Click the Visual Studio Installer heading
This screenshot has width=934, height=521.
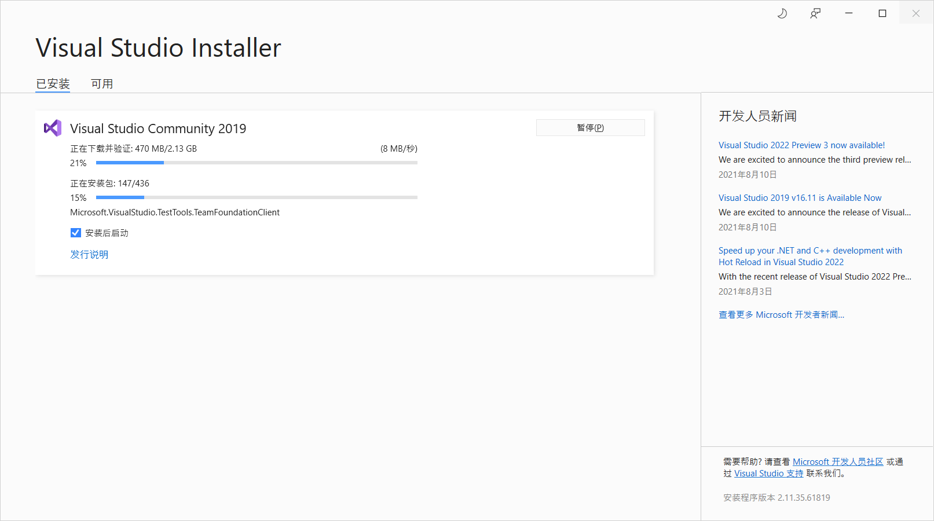point(158,47)
